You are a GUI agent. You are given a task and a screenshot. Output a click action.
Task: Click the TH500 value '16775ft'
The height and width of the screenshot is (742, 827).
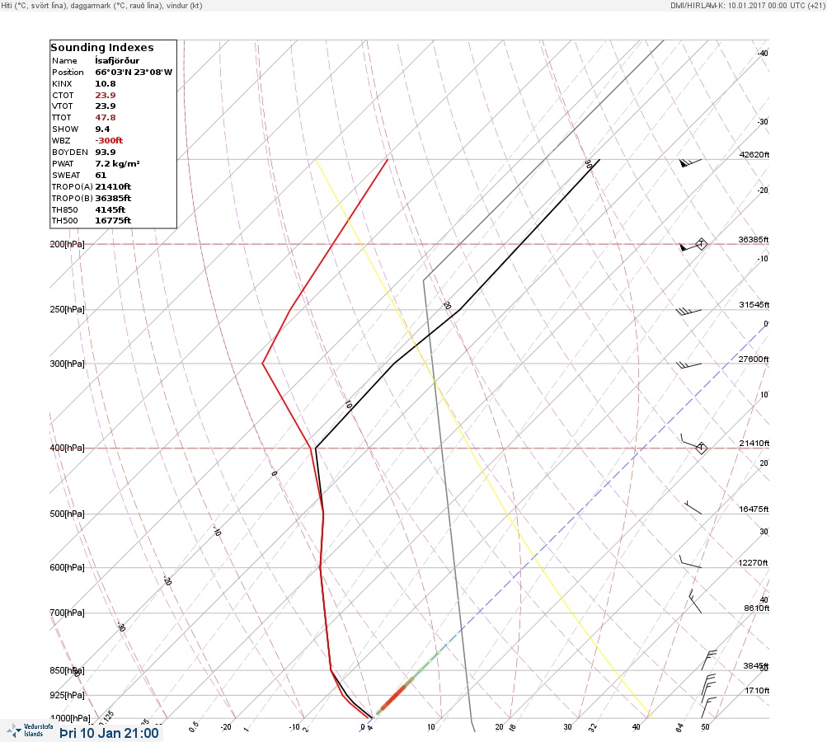click(x=113, y=221)
